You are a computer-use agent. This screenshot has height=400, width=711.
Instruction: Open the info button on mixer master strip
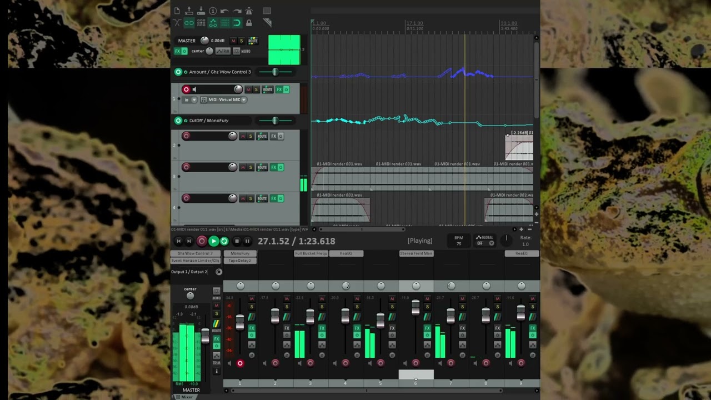coord(217,371)
